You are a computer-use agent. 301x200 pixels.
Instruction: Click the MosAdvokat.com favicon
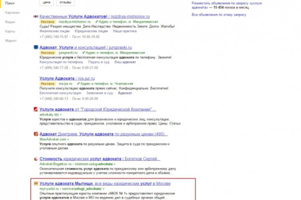36,134
